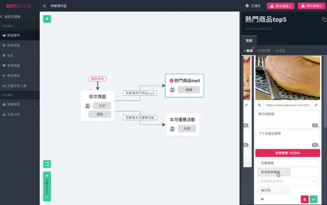Expand the 設定 sidebar section
Image resolution: width=327 pixels, height=205 pixels.
pyautogui.click(x=20, y=56)
